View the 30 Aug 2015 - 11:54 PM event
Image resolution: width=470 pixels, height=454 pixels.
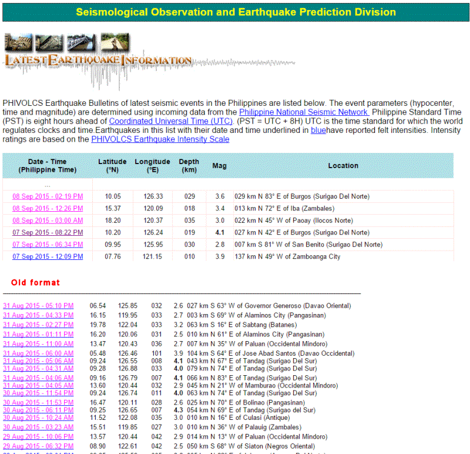pyautogui.click(x=38, y=393)
